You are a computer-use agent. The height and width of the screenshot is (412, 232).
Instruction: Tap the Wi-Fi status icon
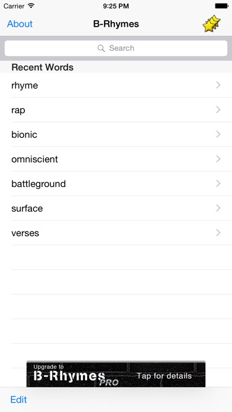pos(31,5)
